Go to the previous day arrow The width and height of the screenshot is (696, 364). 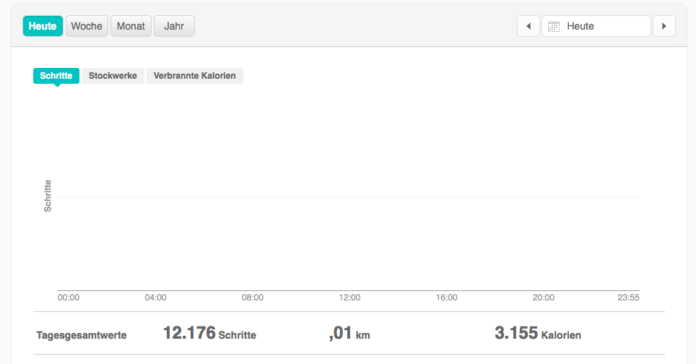[x=528, y=27]
